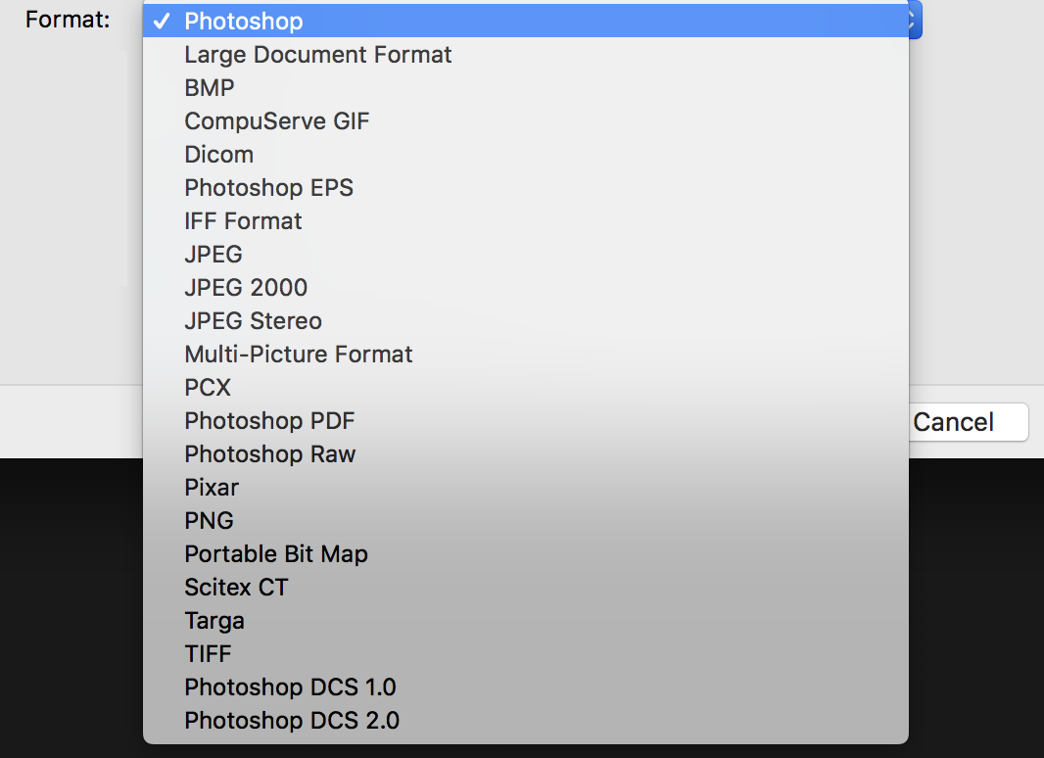Select the Photoshop format option
This screenshot has height=758, width=1044.
[244, 21]
